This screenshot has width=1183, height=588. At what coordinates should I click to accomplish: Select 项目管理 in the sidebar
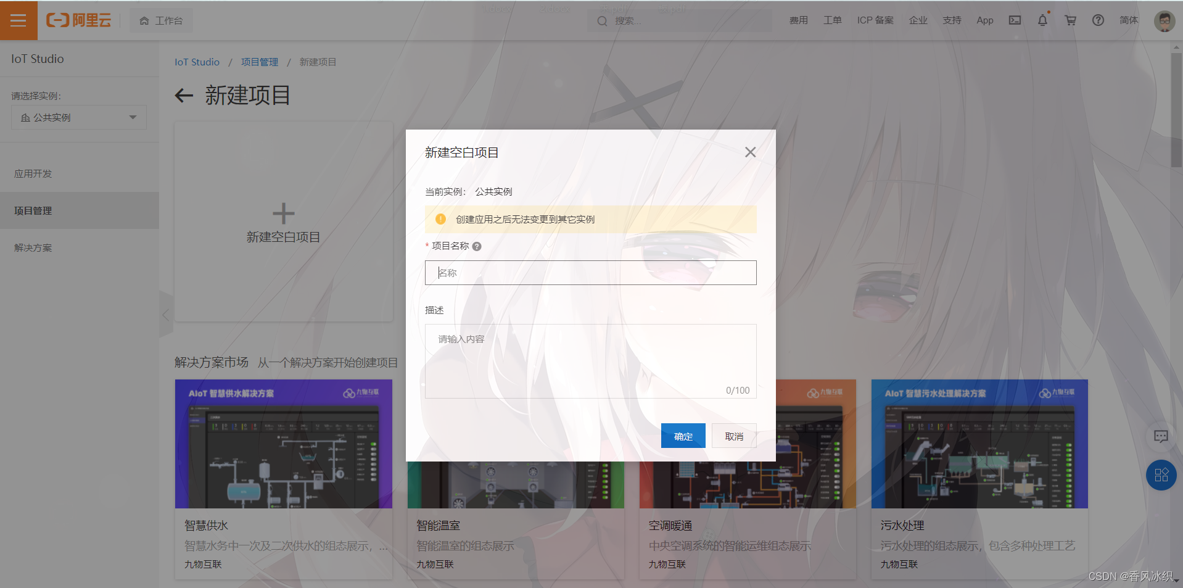80,210
